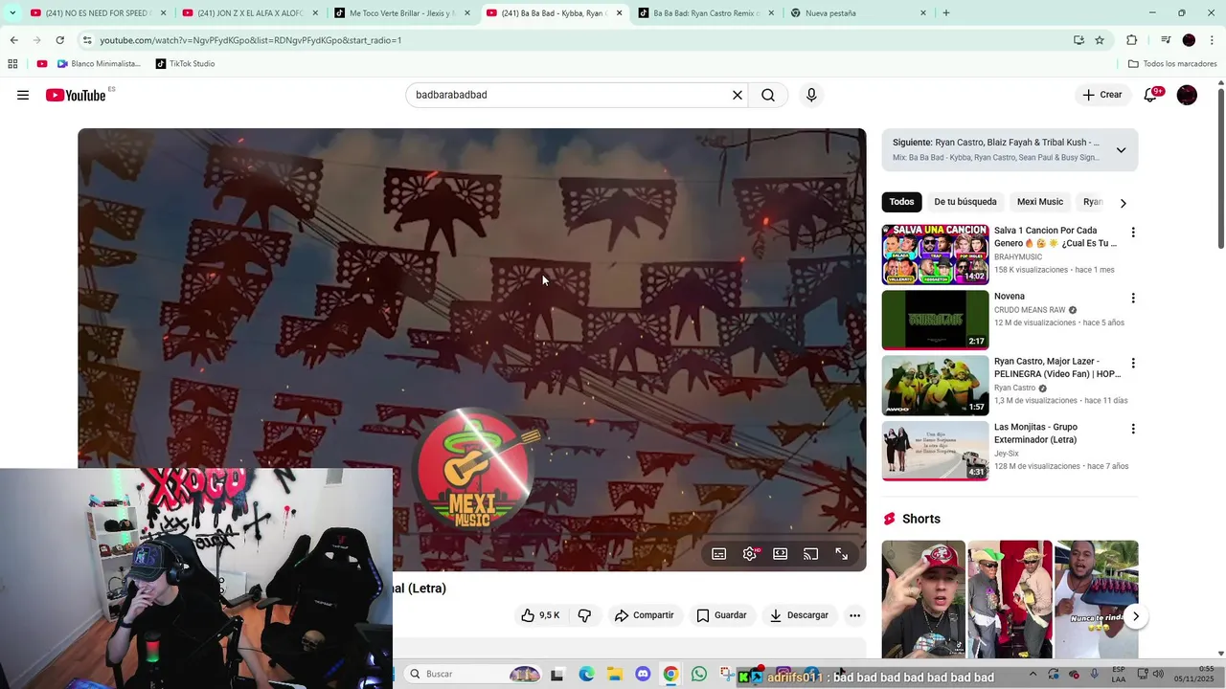This screenshot has width=1226, height=689.
Task: Go back in Chrome
Action: (x=13, y=40)
